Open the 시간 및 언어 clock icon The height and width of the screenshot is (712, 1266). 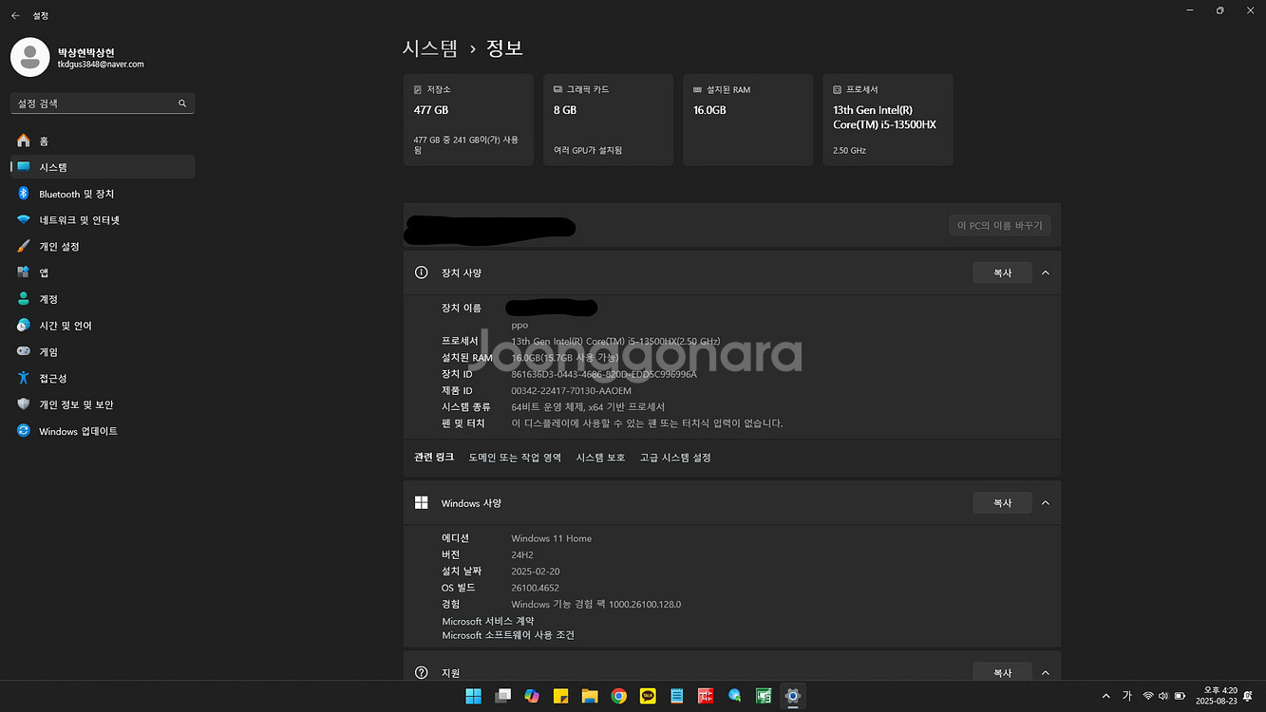tap(24, 326)
